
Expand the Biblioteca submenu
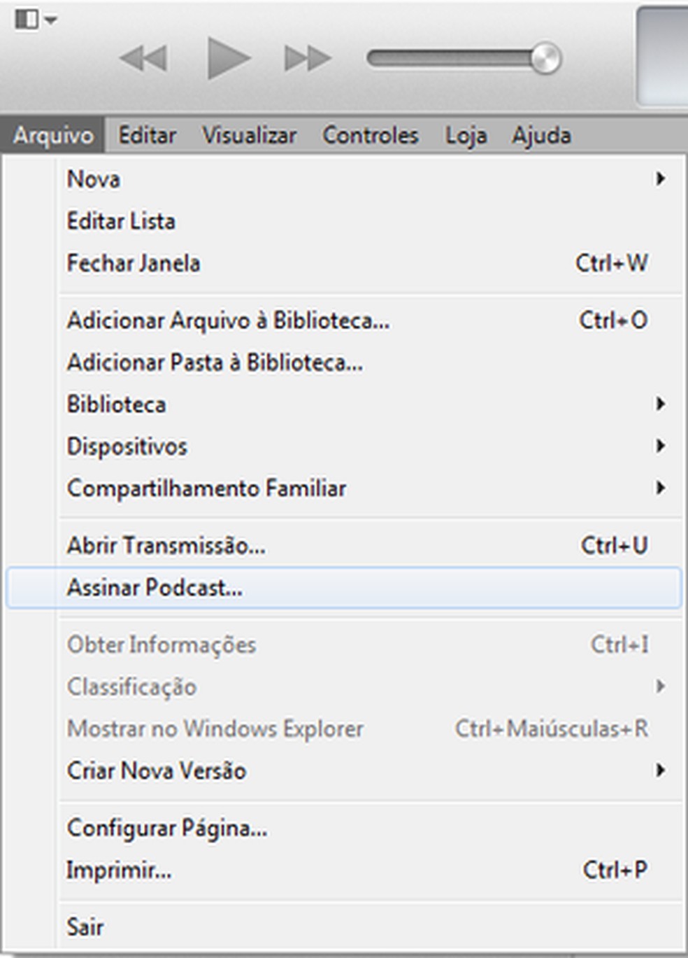[x=116, y=404]
